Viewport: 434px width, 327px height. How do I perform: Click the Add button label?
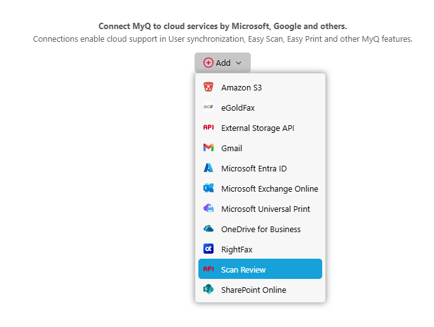tap(223, 63)
